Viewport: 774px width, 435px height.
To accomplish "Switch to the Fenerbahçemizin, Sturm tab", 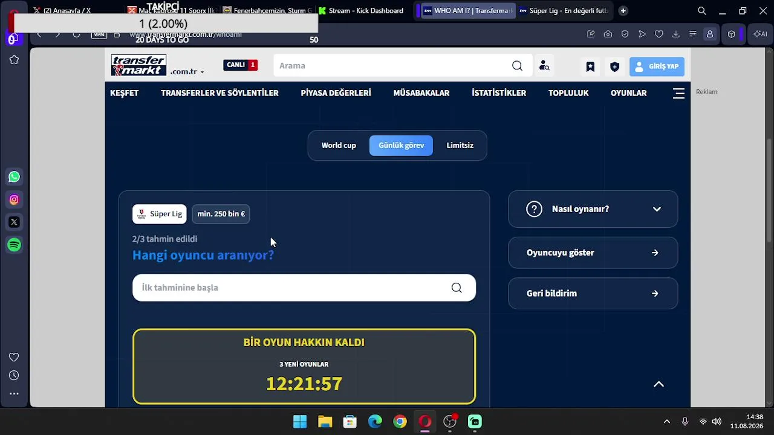I will (267, 11).
